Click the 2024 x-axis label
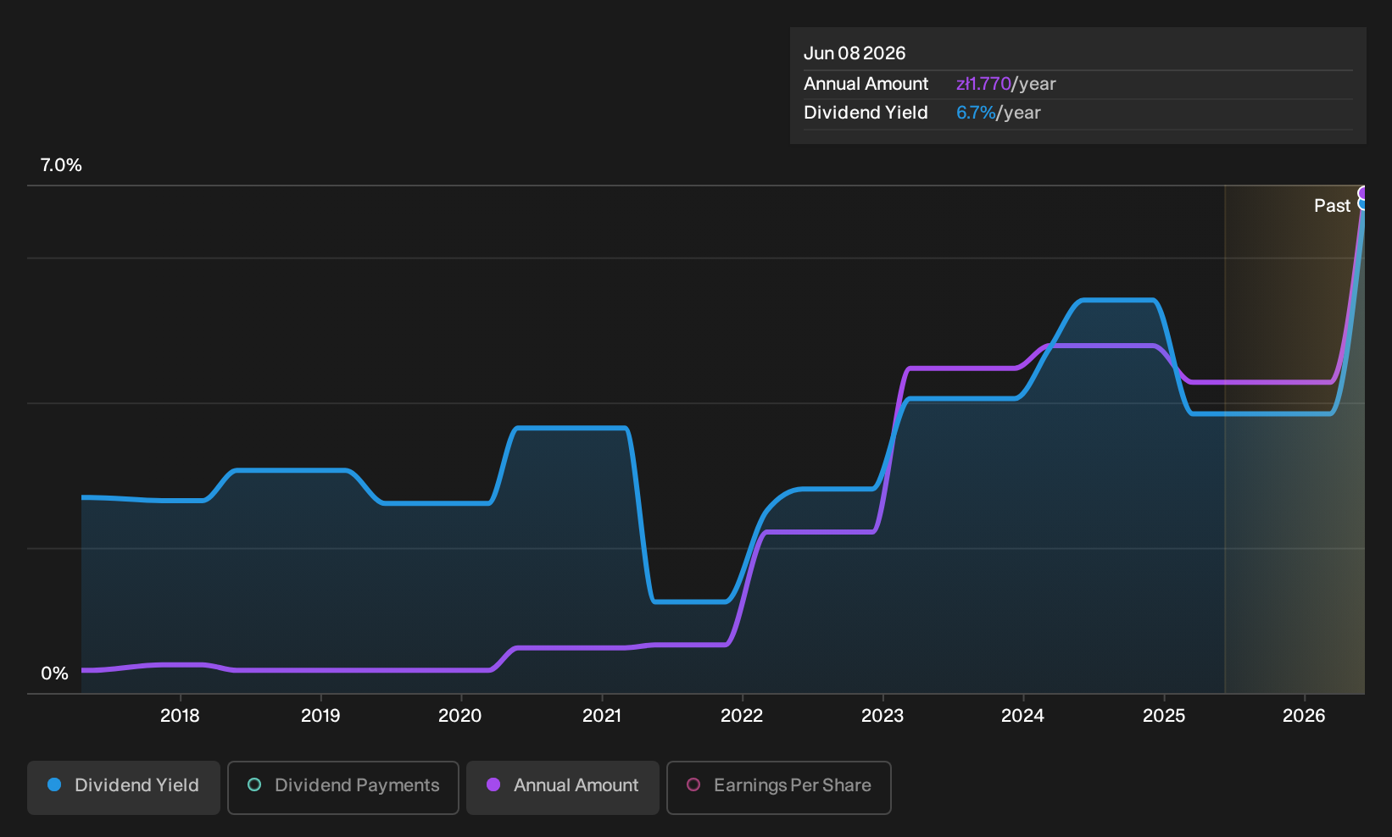This screenshot has width=1392, height=837. pyautogui.click(x=1023, y=716)
